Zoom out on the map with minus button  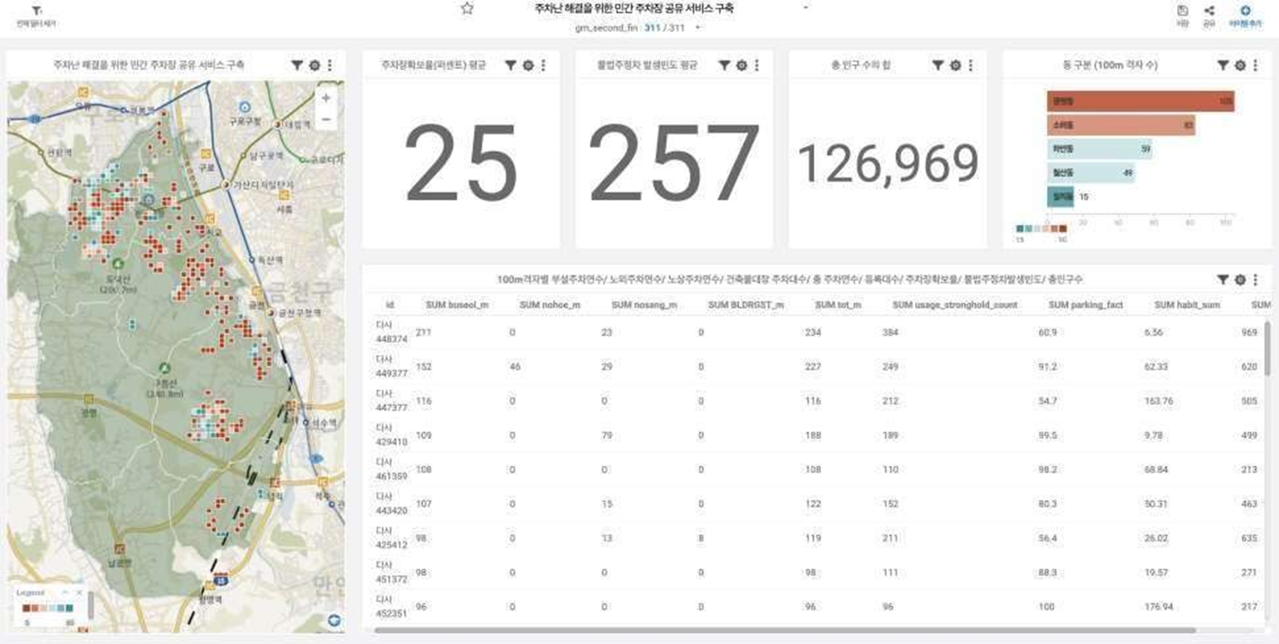tap(326, 119)
